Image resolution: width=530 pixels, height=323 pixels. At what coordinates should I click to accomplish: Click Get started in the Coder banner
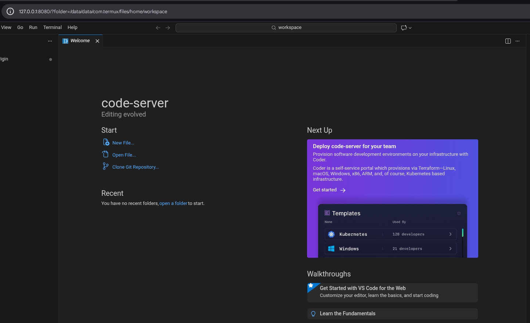325,190
